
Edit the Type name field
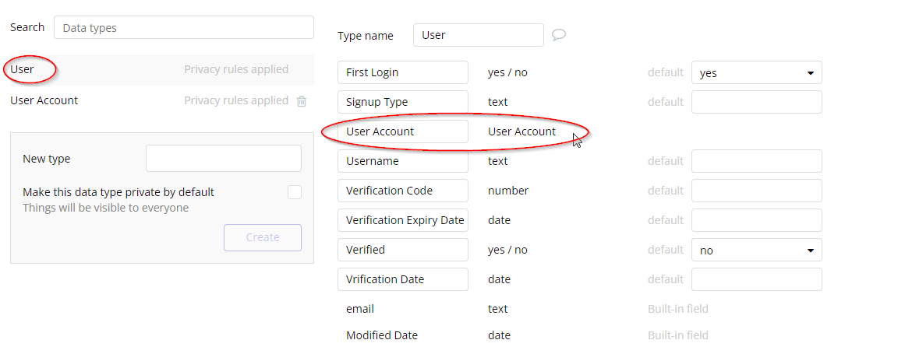tap(478, 35)
